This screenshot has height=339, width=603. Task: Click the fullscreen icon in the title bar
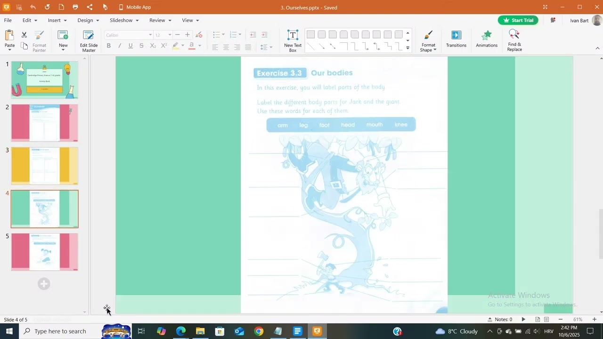(545, 7)
